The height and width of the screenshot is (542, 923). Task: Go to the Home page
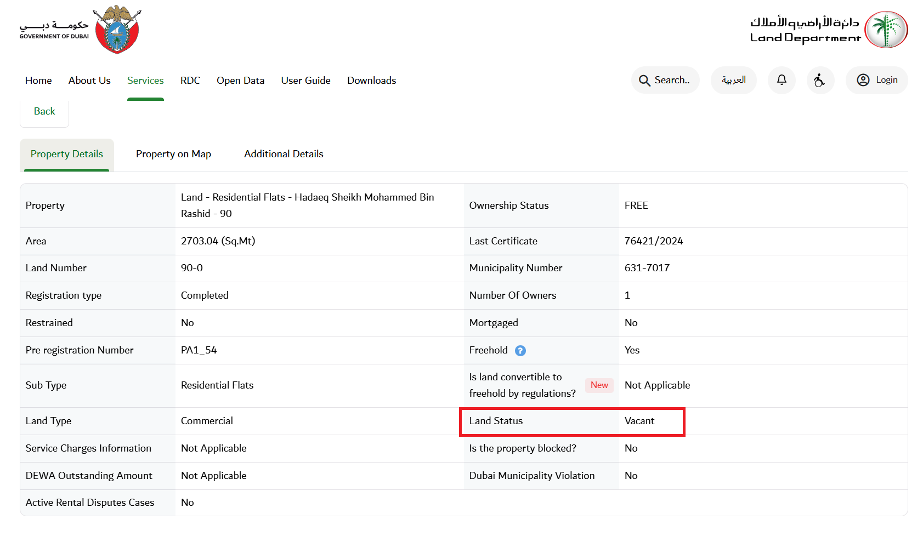[38, 81]
